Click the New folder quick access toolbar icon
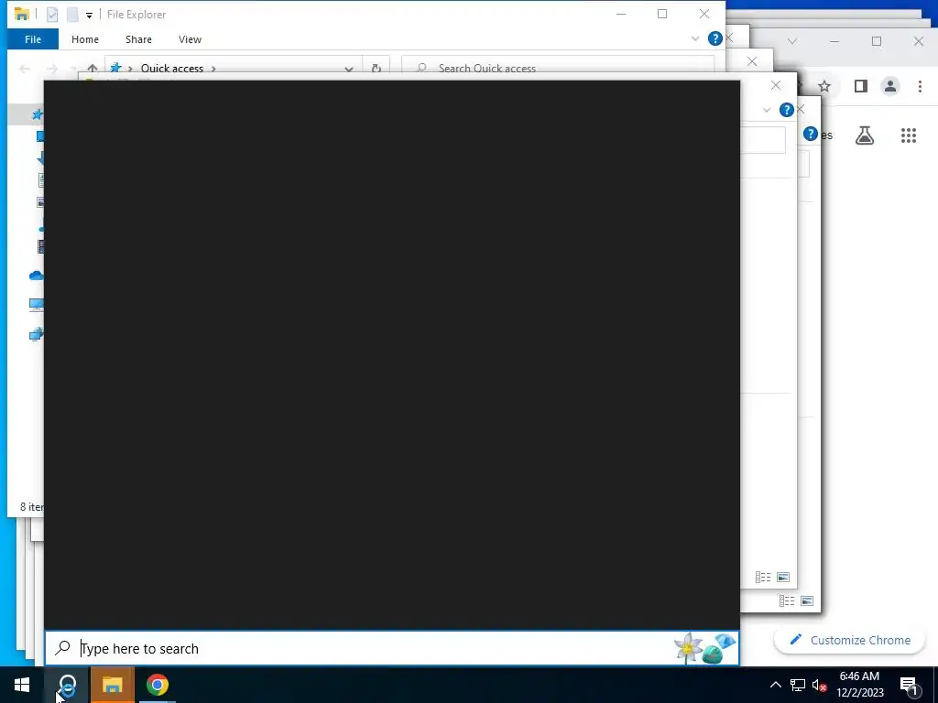Viewport: 938px width, 703px height. 72,15
